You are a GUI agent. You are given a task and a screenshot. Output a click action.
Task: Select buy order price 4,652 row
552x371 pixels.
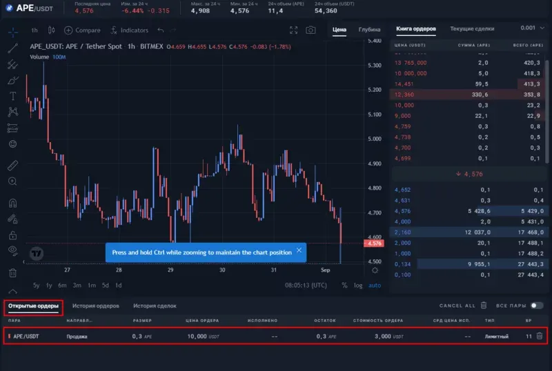coord(468,190)
